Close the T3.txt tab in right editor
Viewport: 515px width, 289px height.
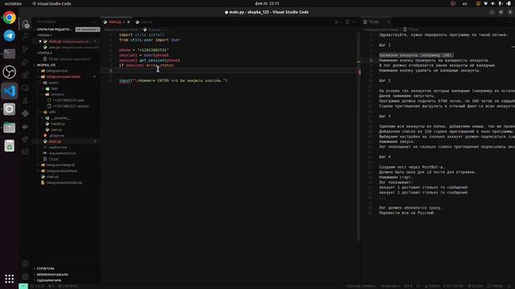(388, 22)
